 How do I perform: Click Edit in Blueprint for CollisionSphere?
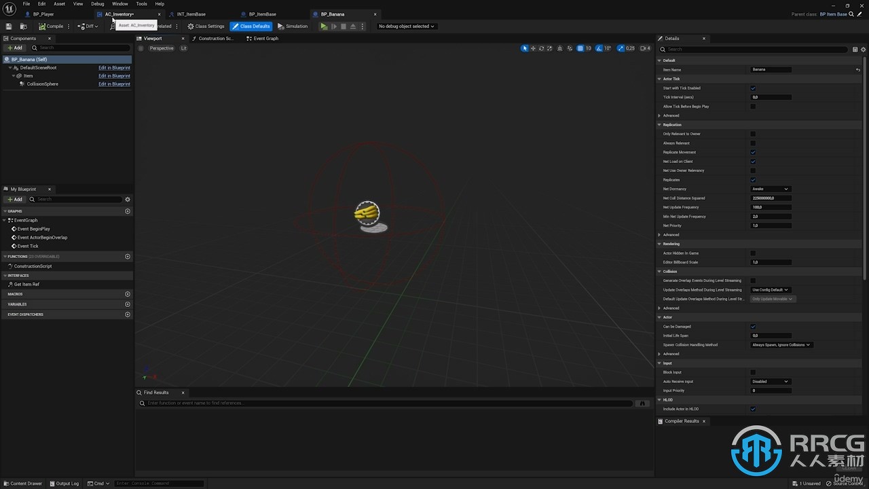coord(114,84)
